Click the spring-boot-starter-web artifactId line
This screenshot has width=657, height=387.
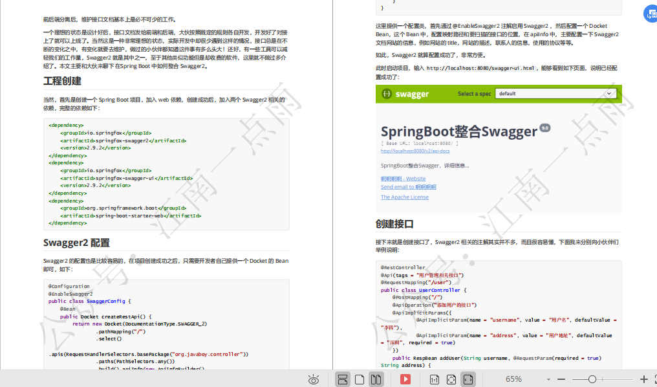point(131,216)
